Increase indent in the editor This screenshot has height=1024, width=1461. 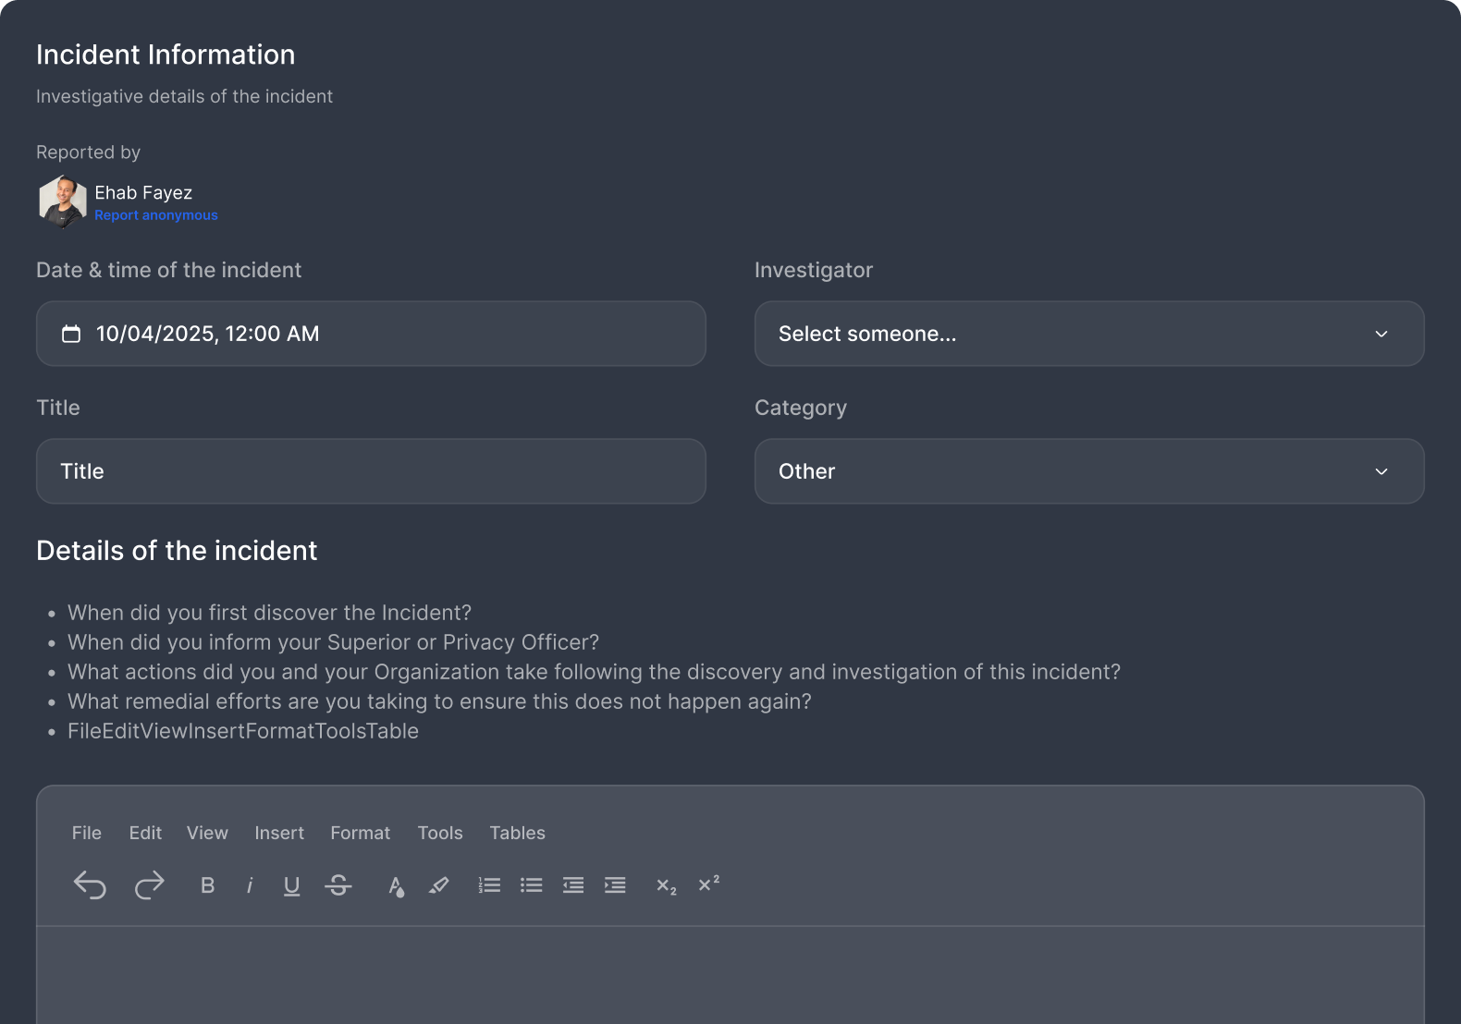[615, 885]
